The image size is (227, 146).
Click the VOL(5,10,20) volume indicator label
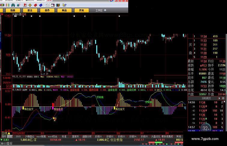19,77
